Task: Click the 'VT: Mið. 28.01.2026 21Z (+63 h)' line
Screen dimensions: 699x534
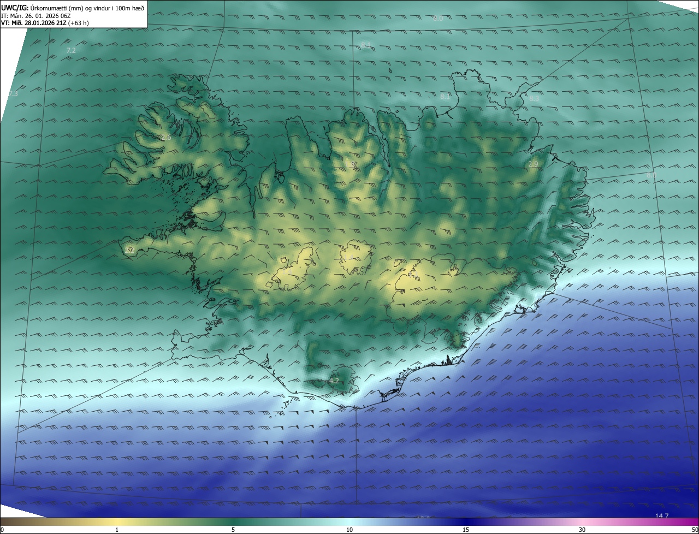Action: click(45, 23)
